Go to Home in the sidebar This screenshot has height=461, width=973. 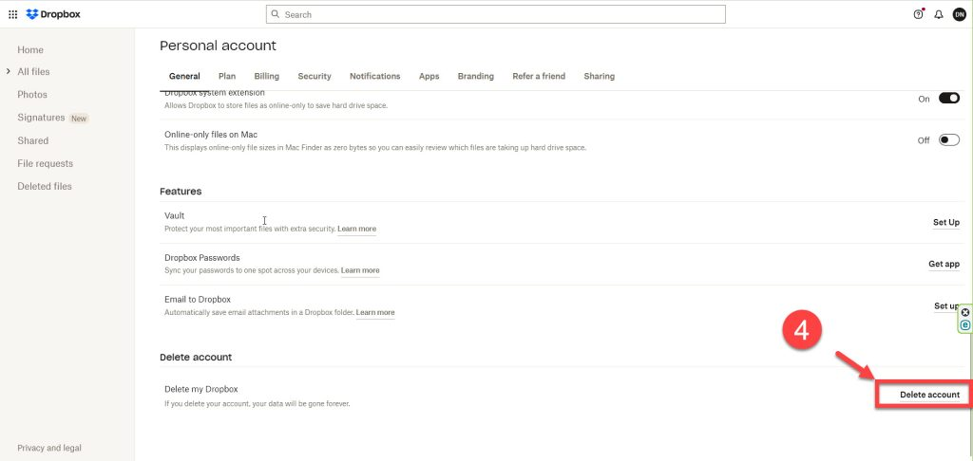[30, 49]
